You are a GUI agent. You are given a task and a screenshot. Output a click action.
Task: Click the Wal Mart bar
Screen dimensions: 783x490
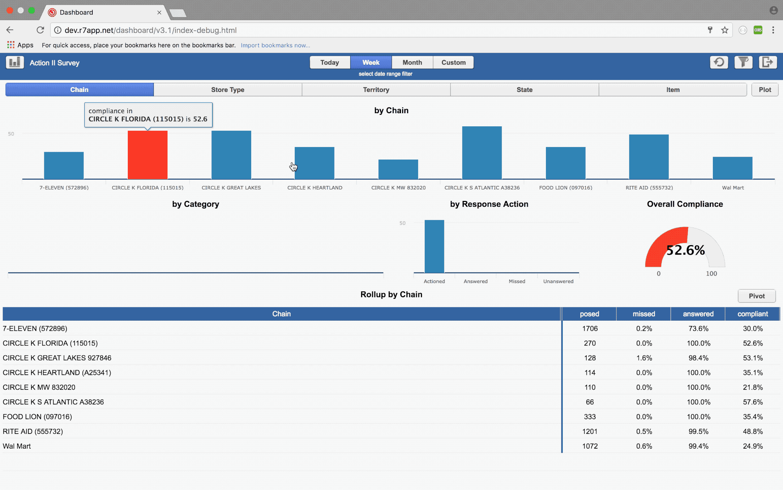pos(733,168)
